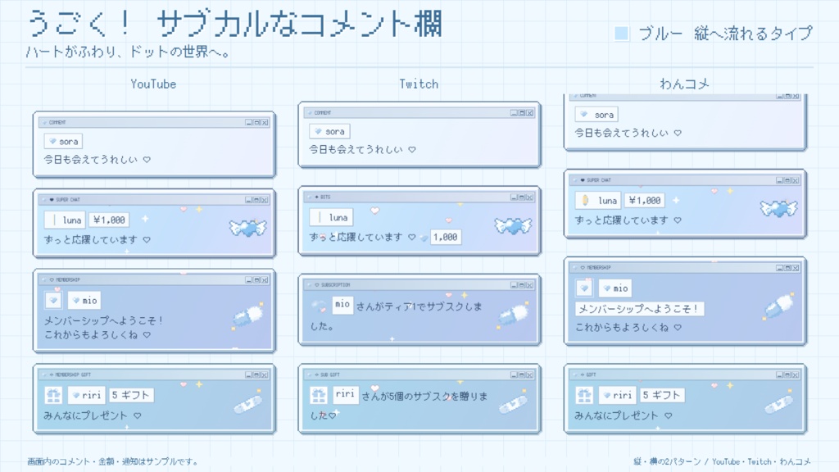The height and width of the screenshot is (472, 839).
Task: Click メンバーシップへようこそ！ box in わんコメ card
Action: tap(639, 309)
